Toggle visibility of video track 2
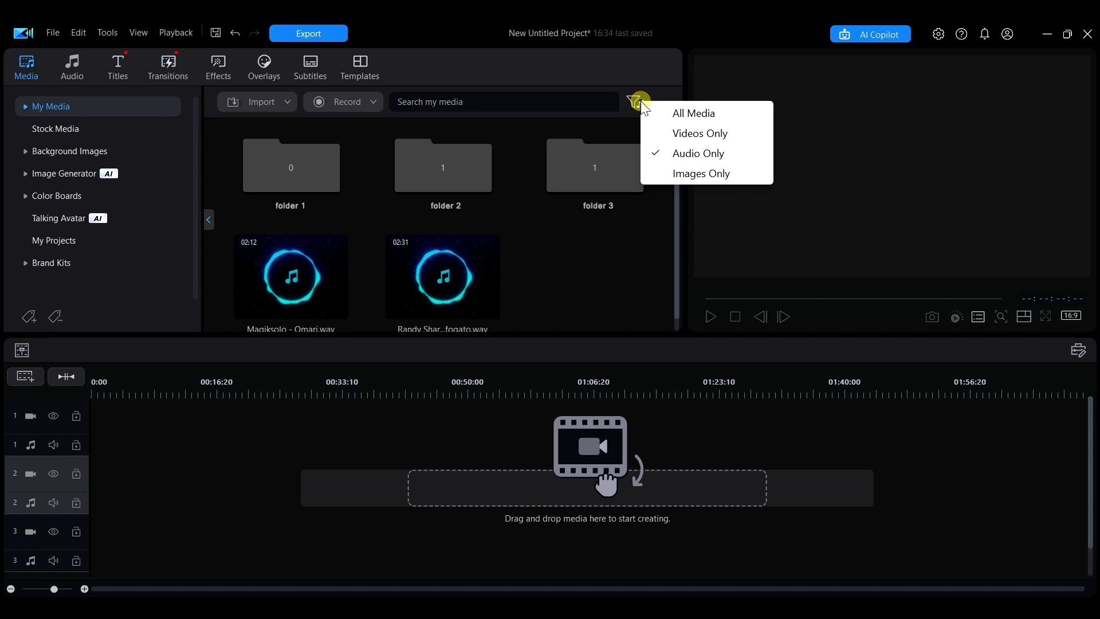 click(x=53, y=474)
